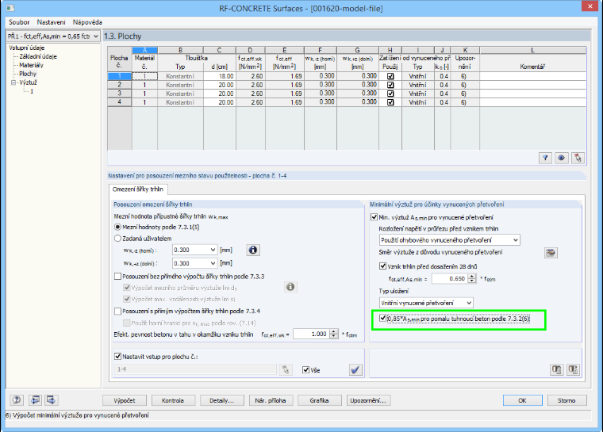
Task: Click the pick surface cursor icon by 1-4 field
Action: [x=286, y=369]
